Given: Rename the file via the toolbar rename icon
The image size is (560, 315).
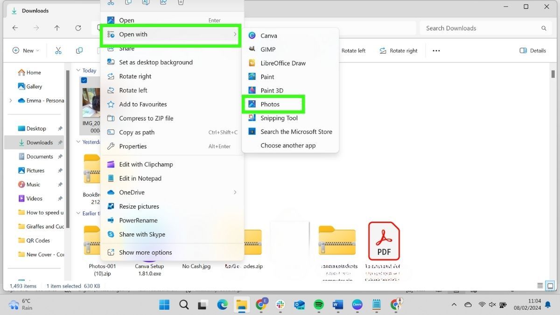Looking at the screenshot, I should click(145, 2).
